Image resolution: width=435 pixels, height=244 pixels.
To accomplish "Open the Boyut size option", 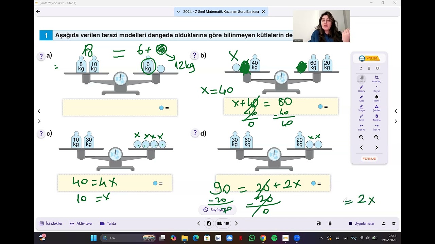I will click(377, 88).
